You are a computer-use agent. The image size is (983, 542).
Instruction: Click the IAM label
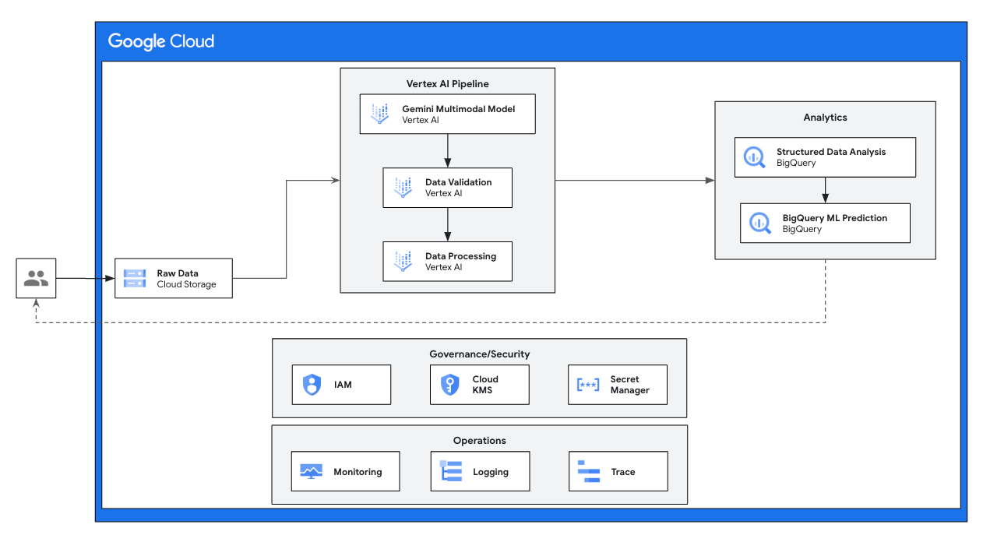pyautogui.click(x=343, y=385)
